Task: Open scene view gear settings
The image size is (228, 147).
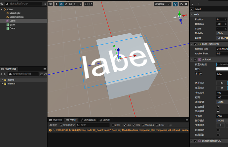Action: [x=186, y=4]
